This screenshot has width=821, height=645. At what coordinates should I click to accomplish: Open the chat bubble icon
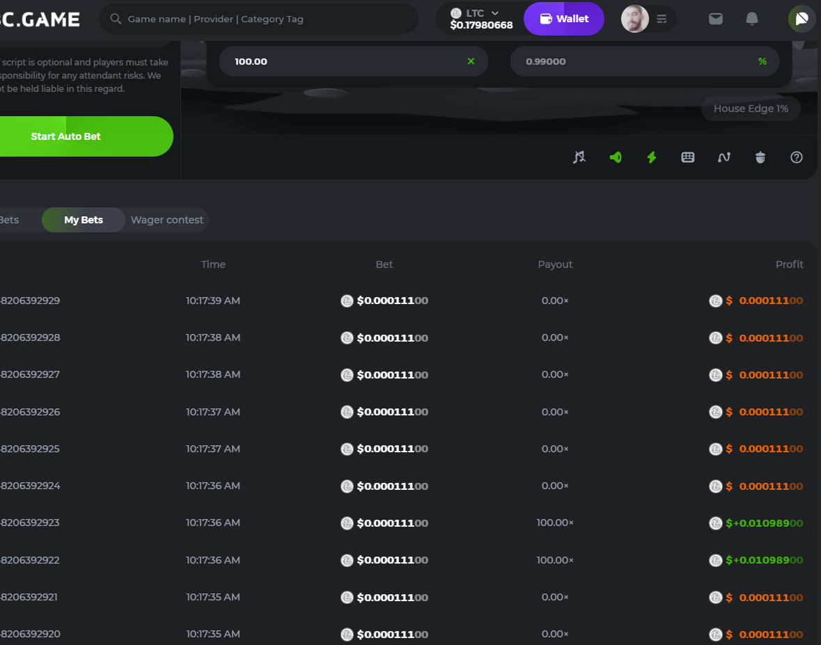pos(802,19)
